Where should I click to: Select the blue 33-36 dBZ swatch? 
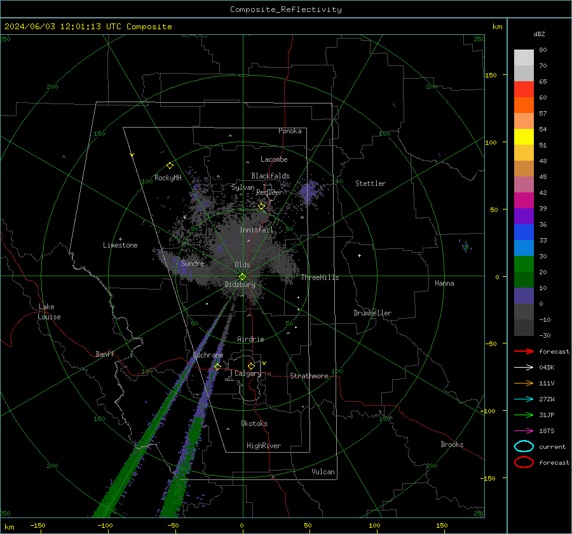tap(524, 232)
